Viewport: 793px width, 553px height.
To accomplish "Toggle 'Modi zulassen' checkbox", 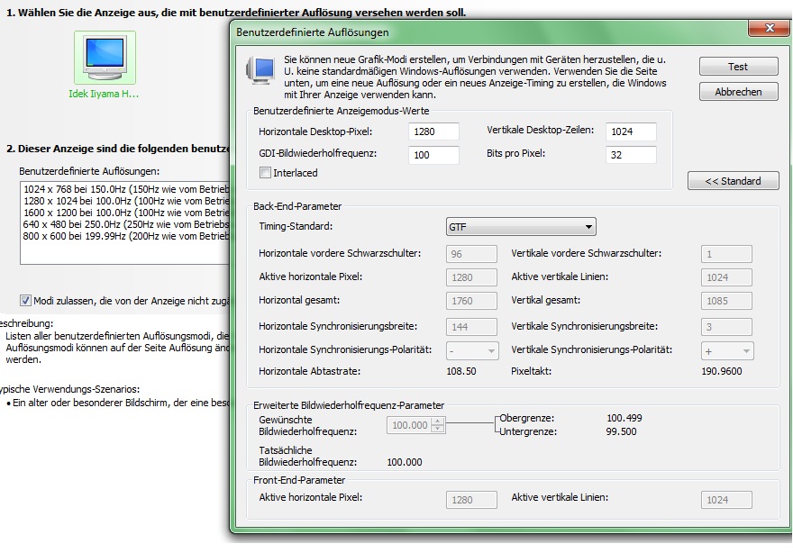I will coord(25,301).
